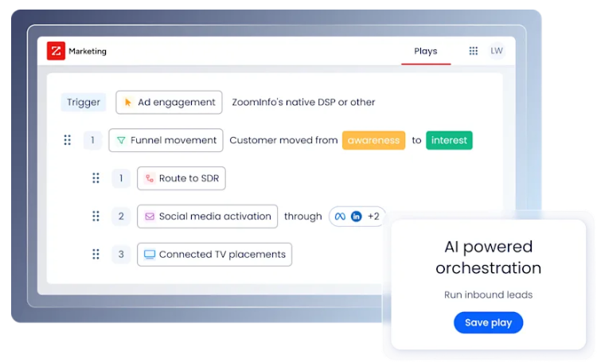Viewport: 597px width, 363px height.
Task: Open the LW user avatar
Action: click(497, 51)
